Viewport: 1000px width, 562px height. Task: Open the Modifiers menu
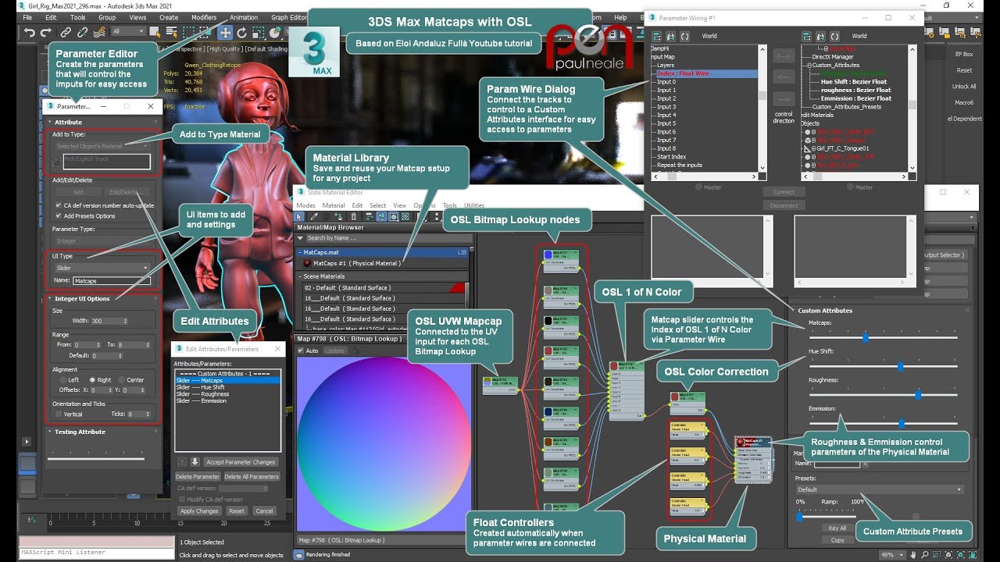pos(204,17)
